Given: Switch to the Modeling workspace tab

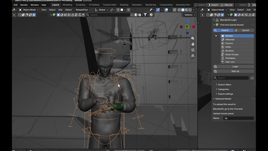Looking at the screenshot, I should point(67,5).
